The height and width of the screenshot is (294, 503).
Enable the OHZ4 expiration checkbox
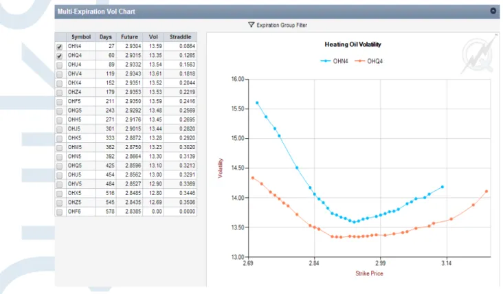coord(59,93)
